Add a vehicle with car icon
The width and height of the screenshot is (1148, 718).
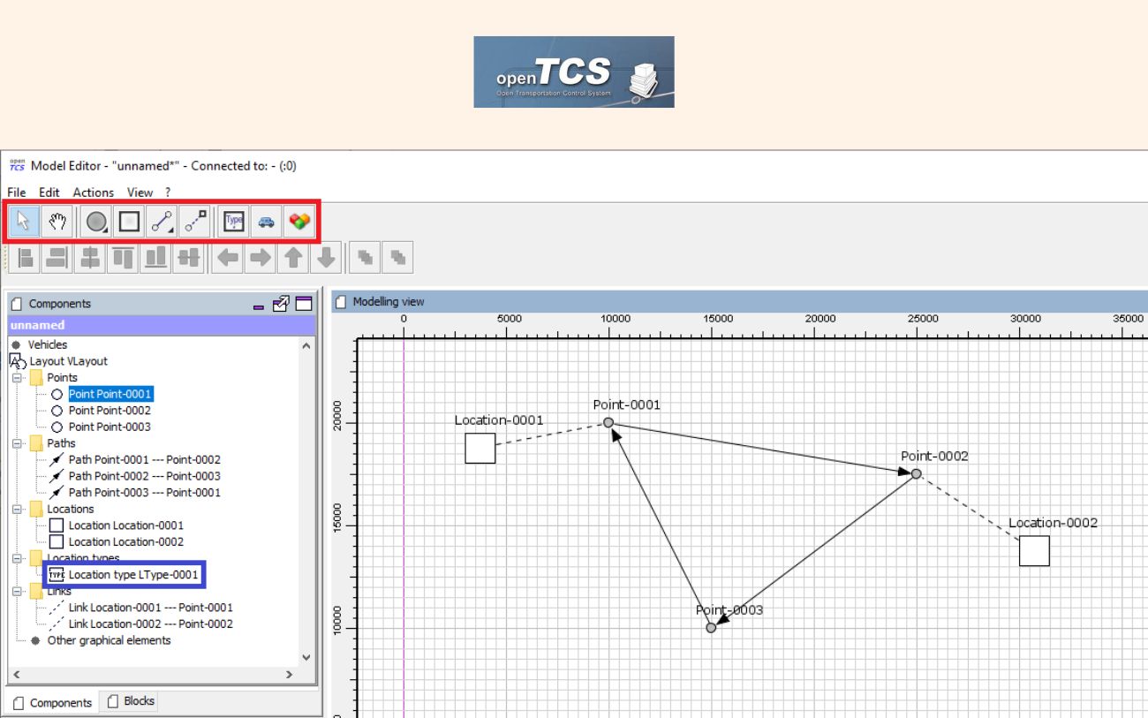coord(266,222)
